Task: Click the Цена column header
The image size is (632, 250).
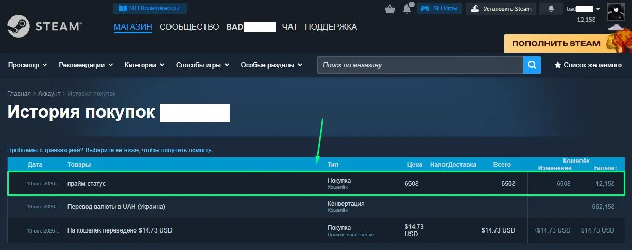Action: (415, 165)
